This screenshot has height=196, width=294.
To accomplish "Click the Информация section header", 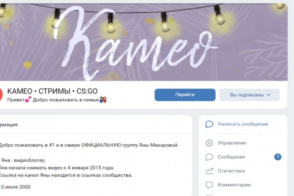I will coord(9,125).
